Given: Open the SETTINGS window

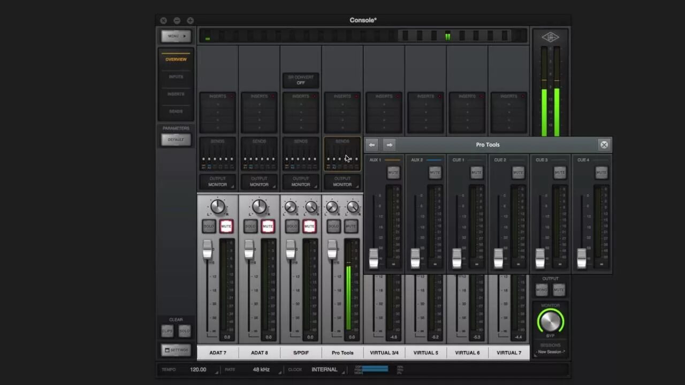Looking at the screenshot, I should 176,350.
